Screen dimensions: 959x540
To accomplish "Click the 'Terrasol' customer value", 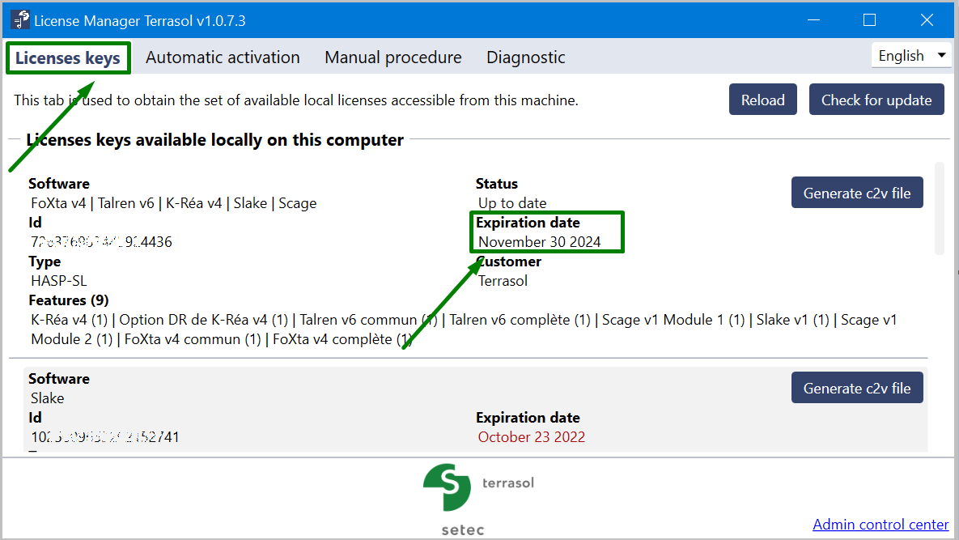I will [503, 281].
